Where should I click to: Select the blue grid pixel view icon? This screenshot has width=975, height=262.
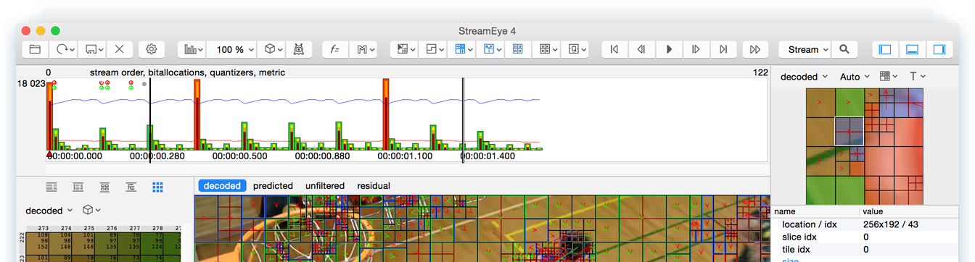point(157,187)
